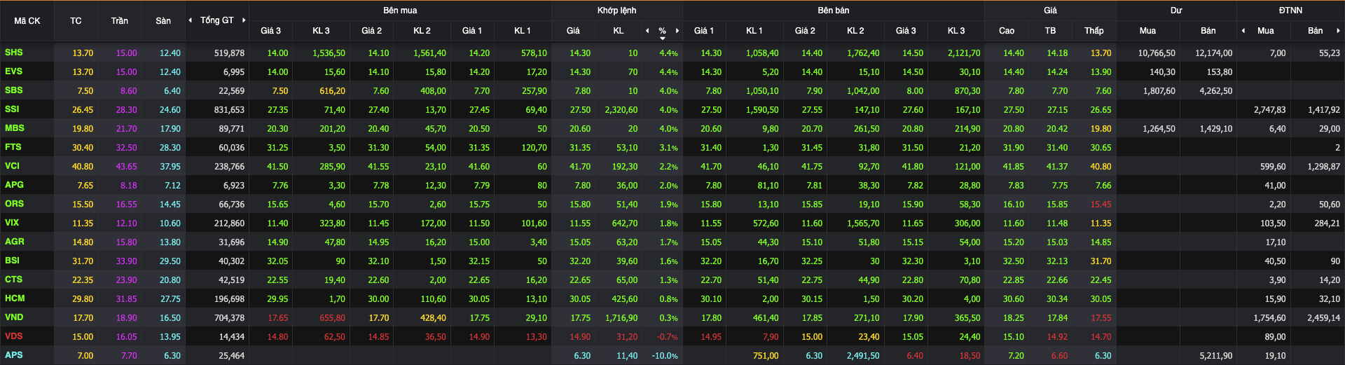Click right arrow beside Tổng GT header
1345x365 pixels.
244,20
